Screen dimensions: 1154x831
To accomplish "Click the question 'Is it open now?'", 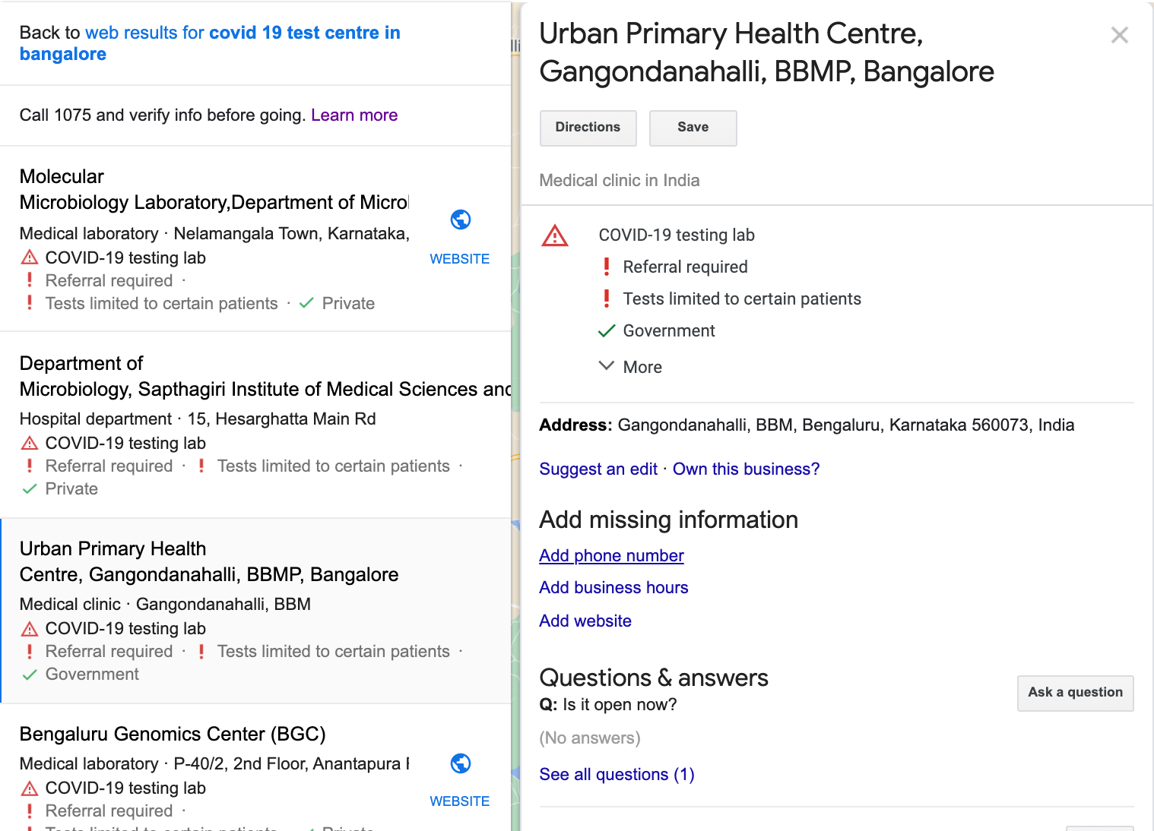I will [620, 705].
